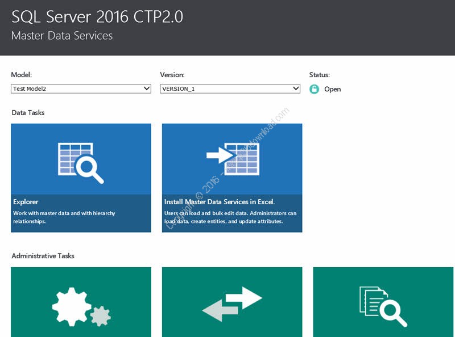This screenshot has height=337, width=455.
Task: Click the Status label
Action: [319, 74]
